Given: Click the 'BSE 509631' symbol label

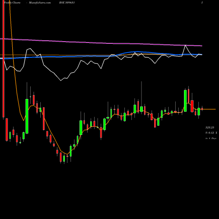Looking at the screenshot, I should click(x=67, y=3).
